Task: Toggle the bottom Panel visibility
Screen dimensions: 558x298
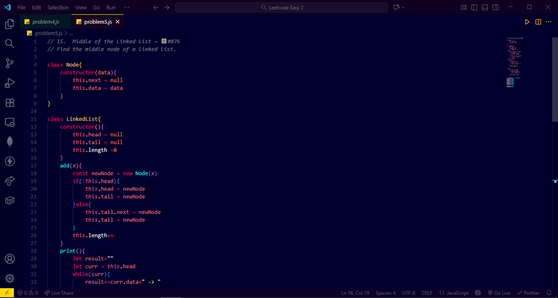Action: click(485, 7)
